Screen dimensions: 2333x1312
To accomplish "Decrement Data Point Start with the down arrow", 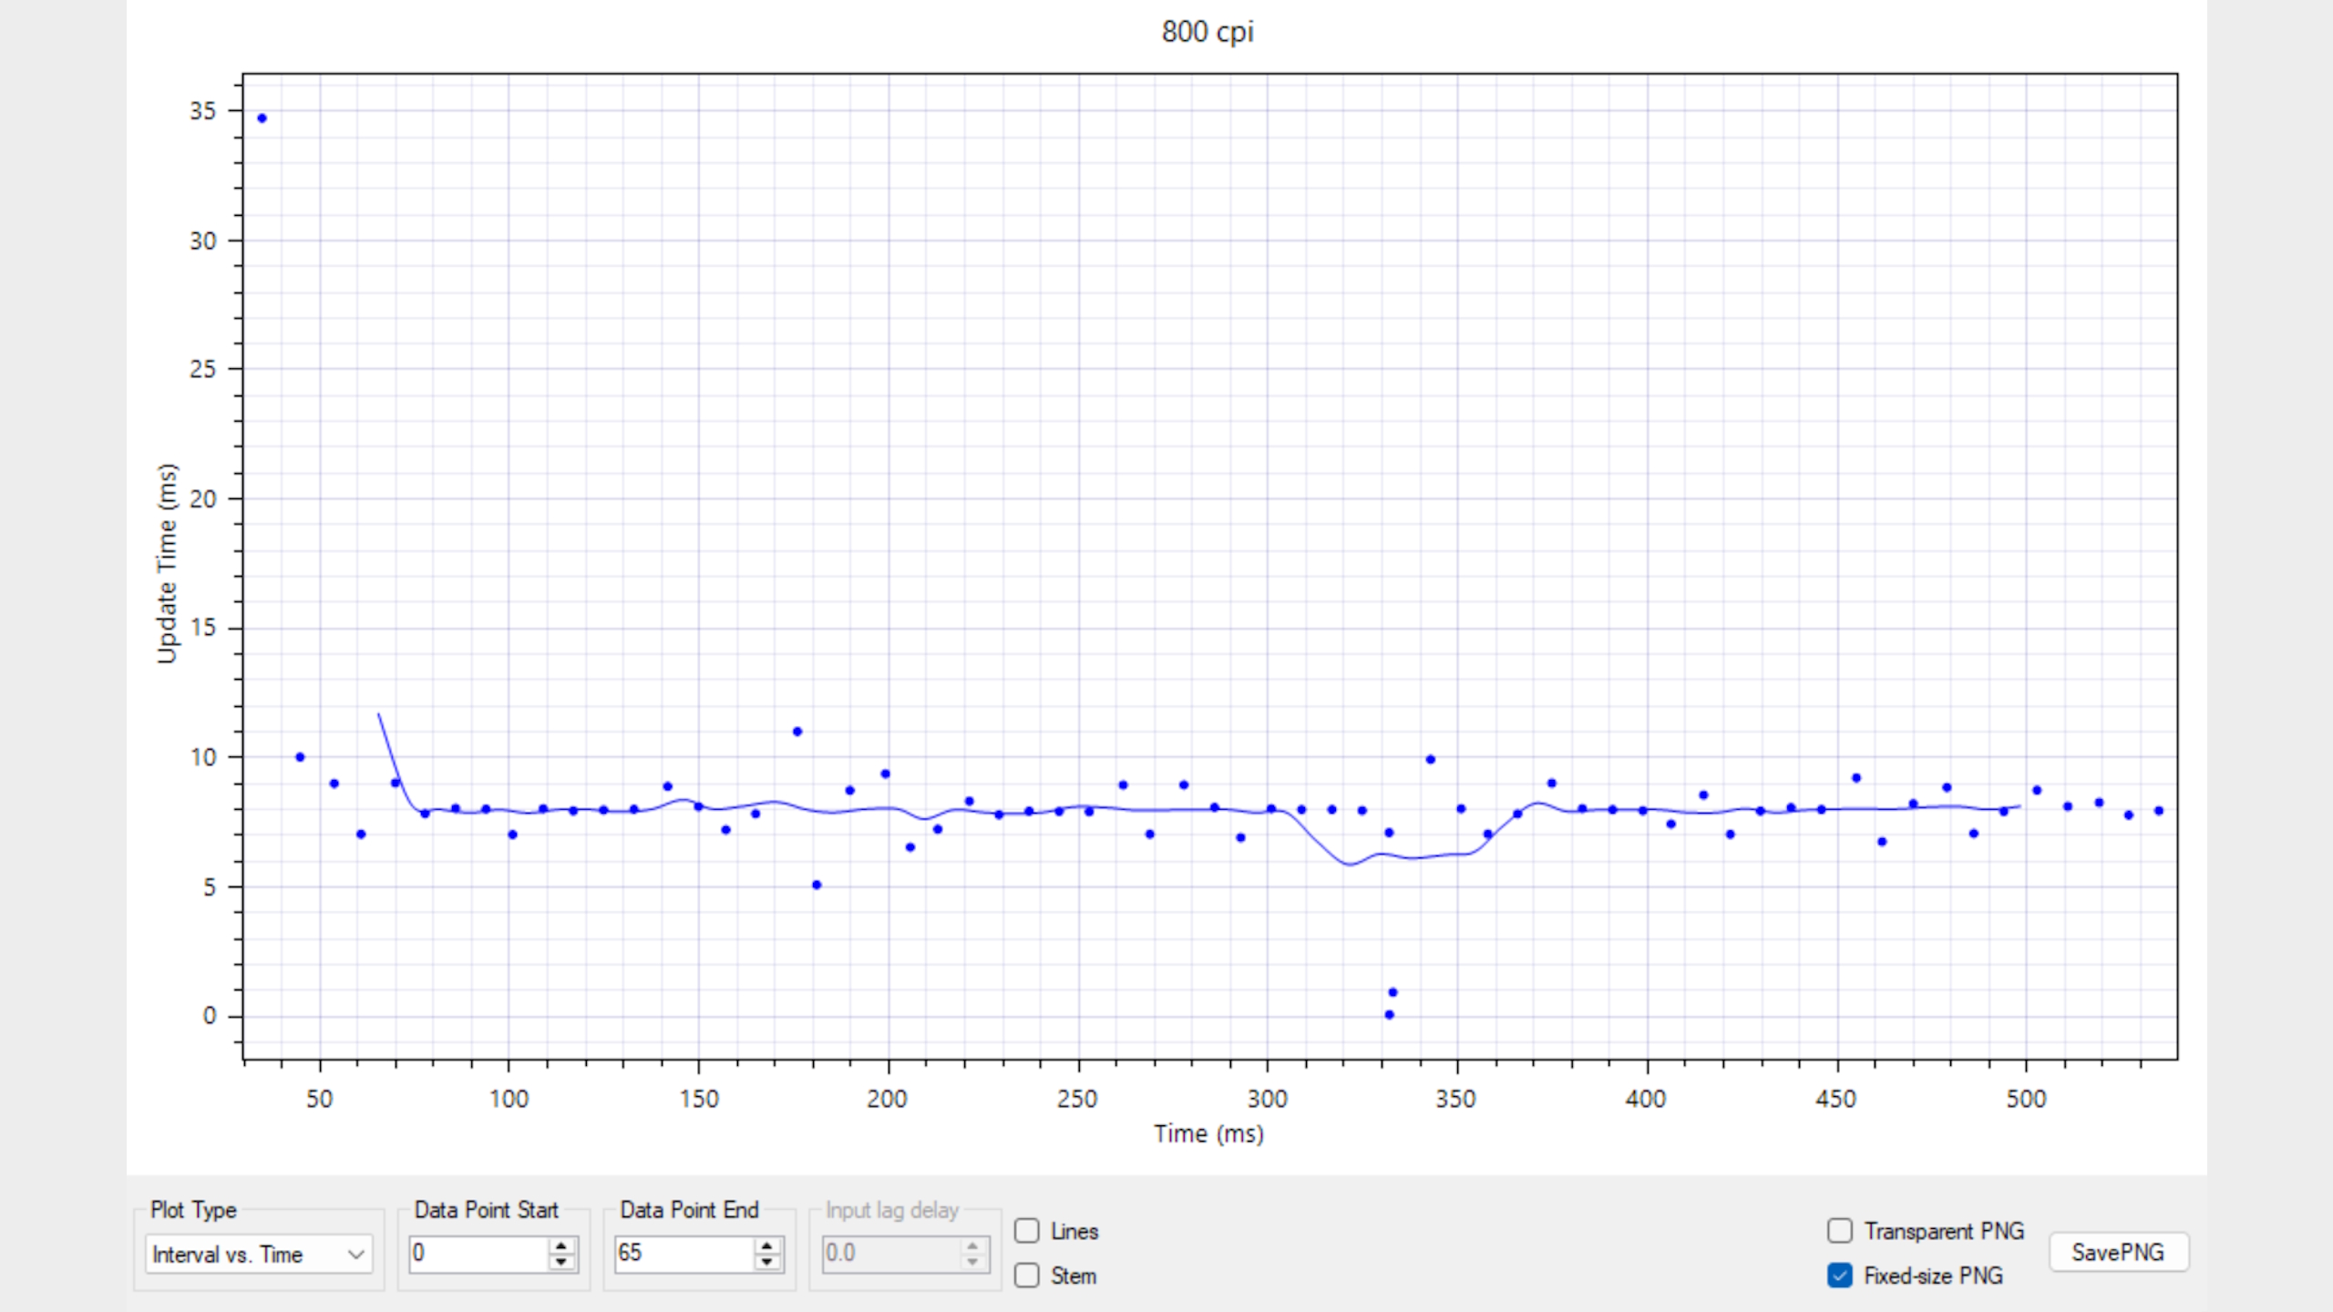I will 561,1264.
